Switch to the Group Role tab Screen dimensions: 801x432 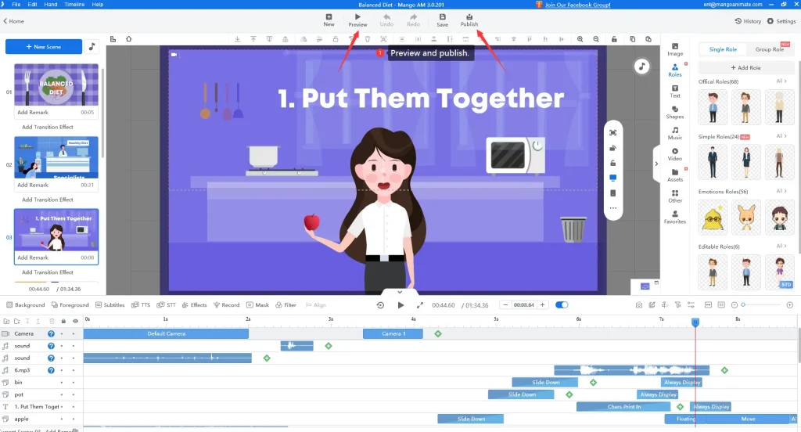tap(769, 49)
